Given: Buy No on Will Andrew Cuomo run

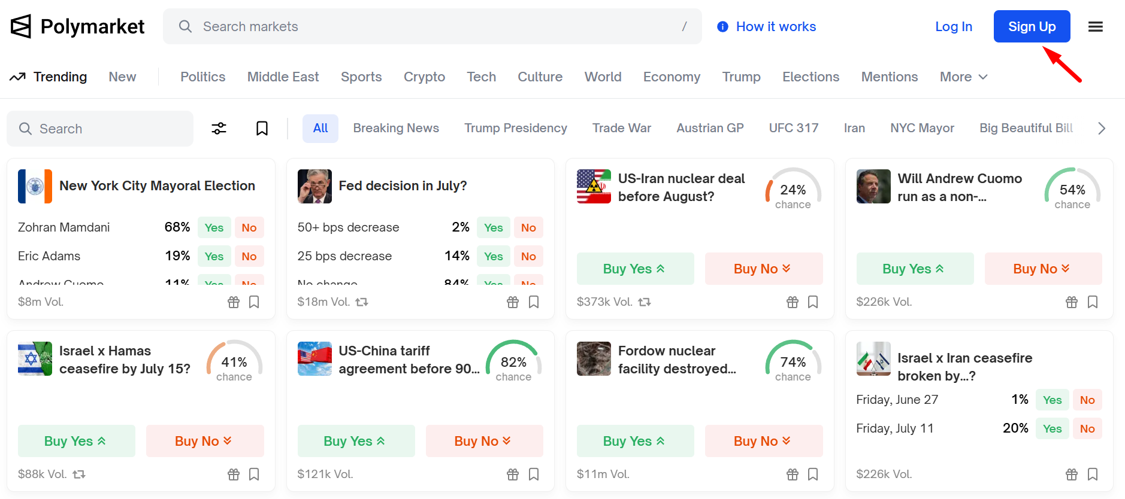Looking at the screenshot, I should 1043,269.
